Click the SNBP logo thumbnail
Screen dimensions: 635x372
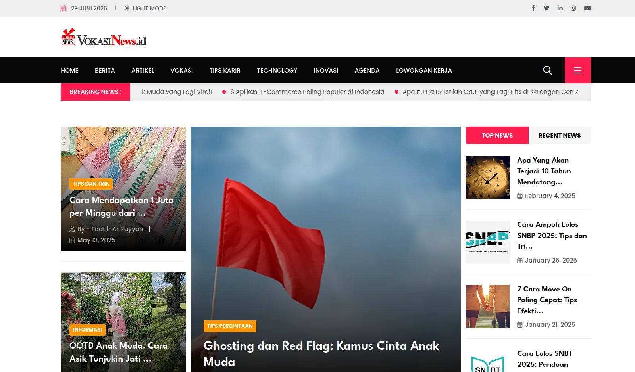click(488, 242)
